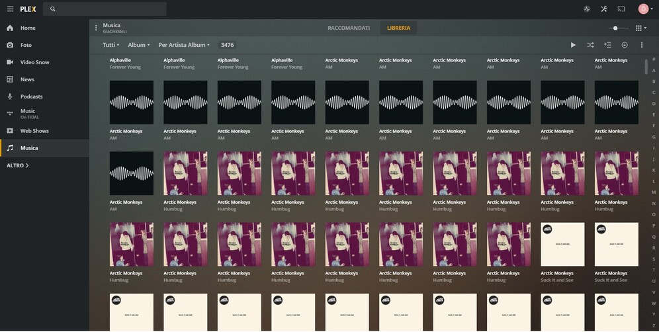Expand the ALTRO section
659x332 pixels.
coord(18,165)
